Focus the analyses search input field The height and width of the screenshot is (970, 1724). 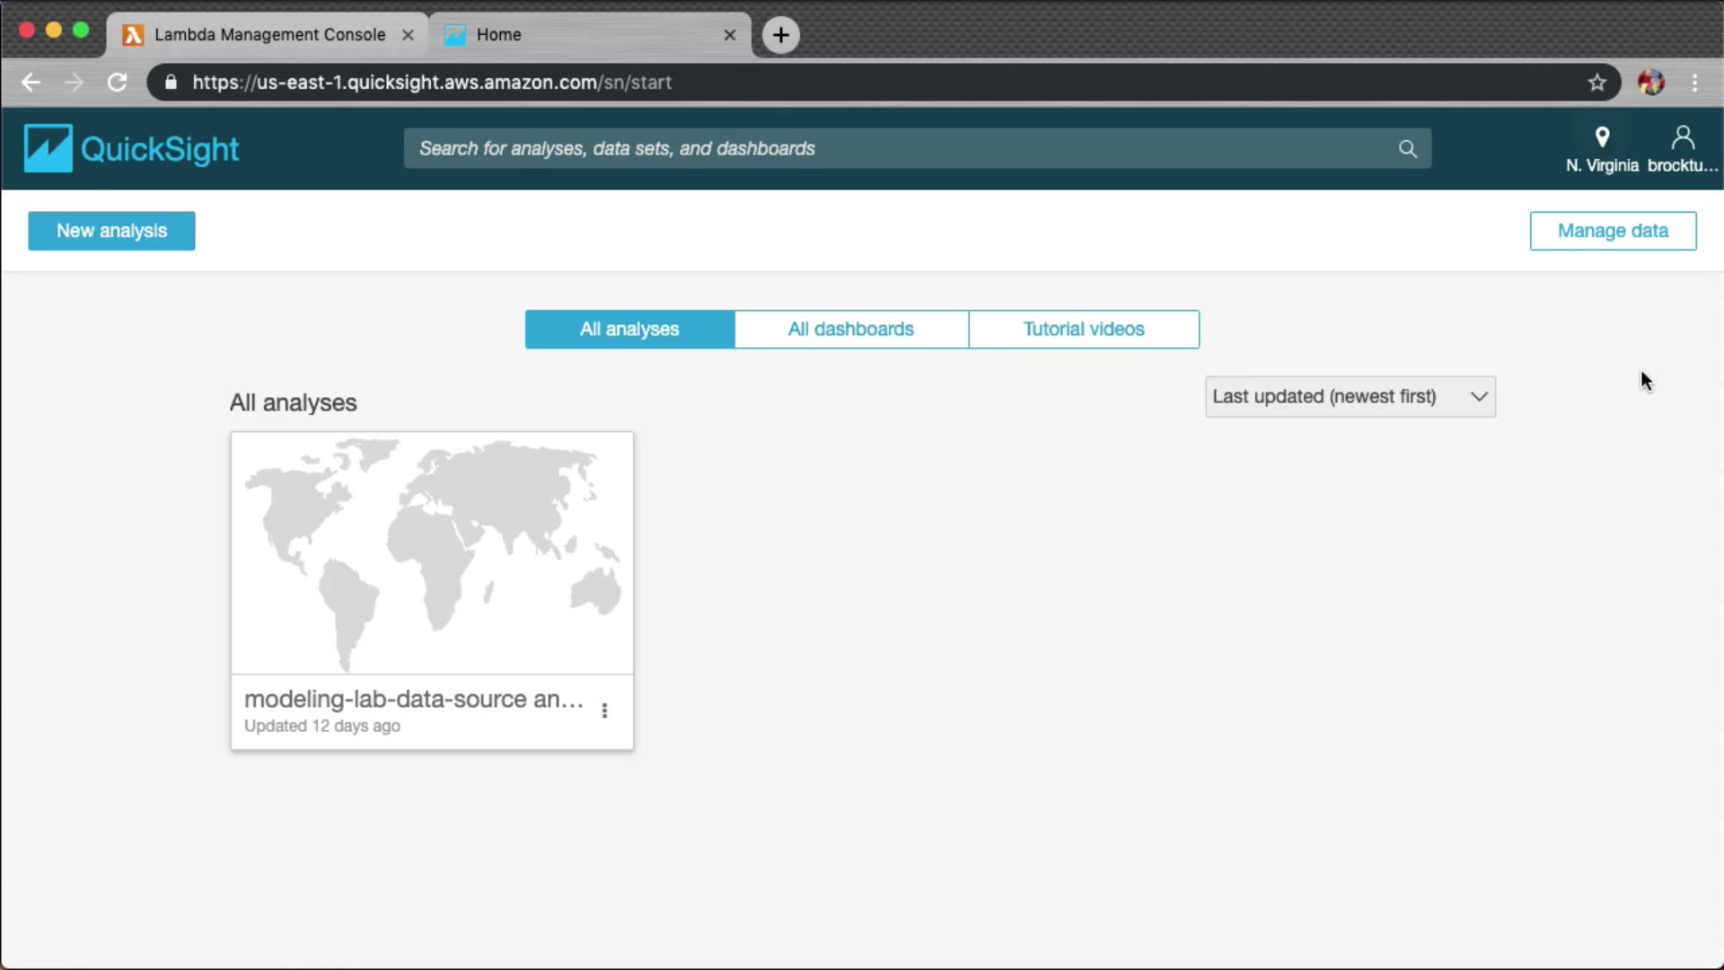898,149
